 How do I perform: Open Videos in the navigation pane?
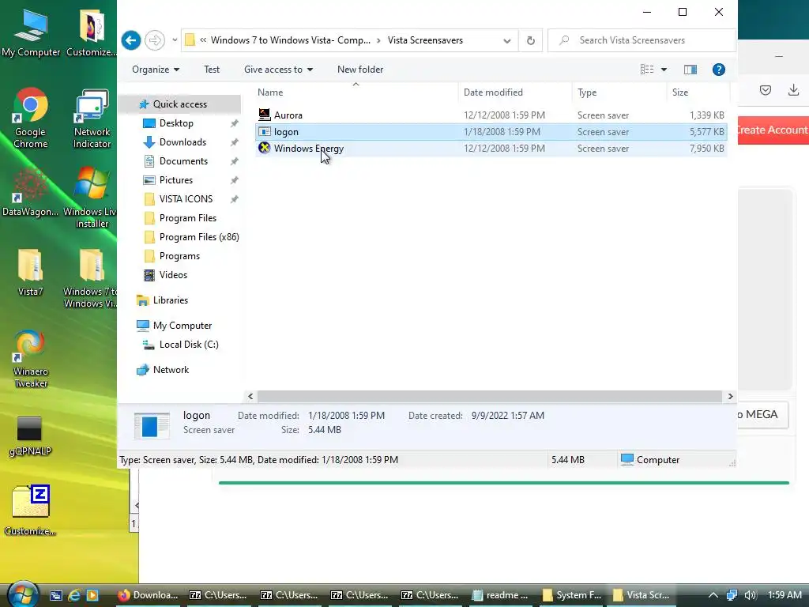(x=173, y=274)
